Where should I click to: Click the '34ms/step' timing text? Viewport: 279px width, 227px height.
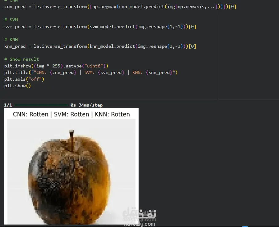(91, 105)
